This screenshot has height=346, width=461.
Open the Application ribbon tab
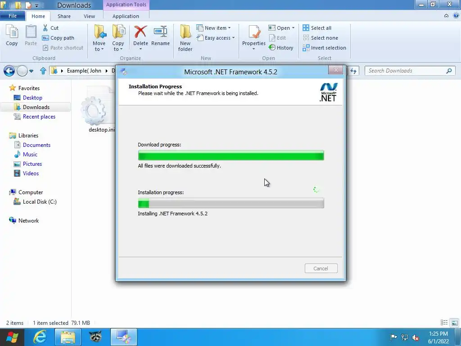[126, 16]
